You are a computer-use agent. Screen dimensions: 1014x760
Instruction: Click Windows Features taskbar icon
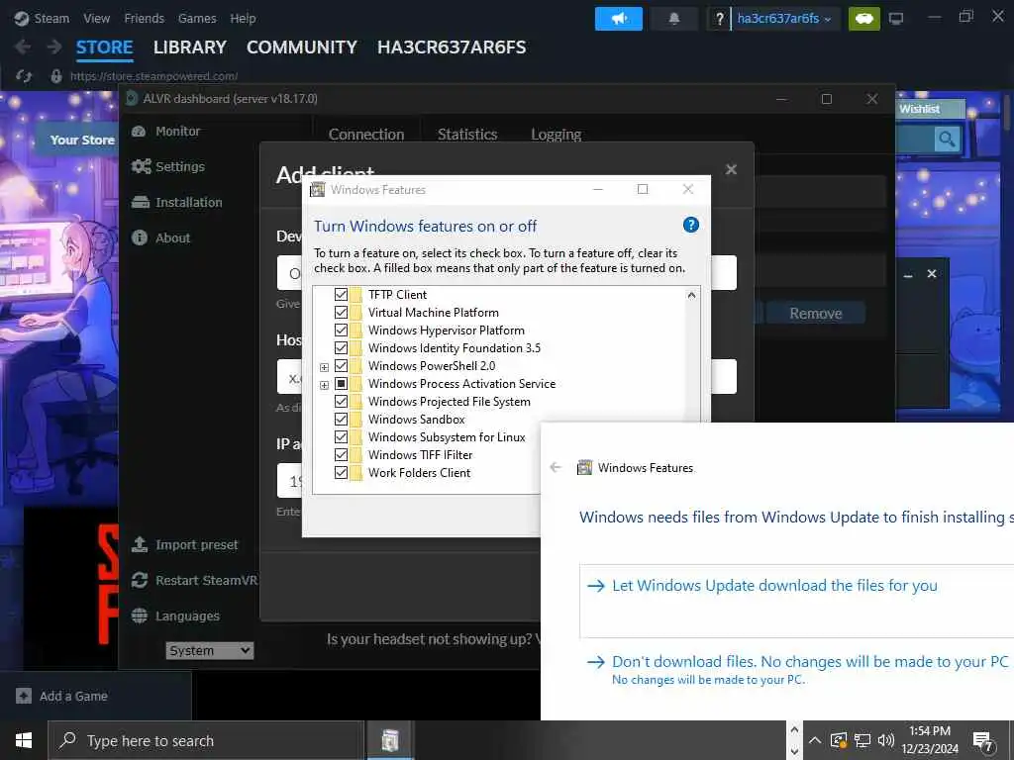click(x=390, y=740)
